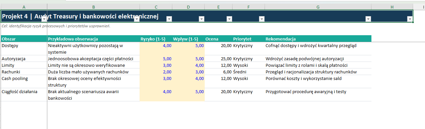
Task: Open the filter dropdown in column B
Action: [x=137, y=19]
